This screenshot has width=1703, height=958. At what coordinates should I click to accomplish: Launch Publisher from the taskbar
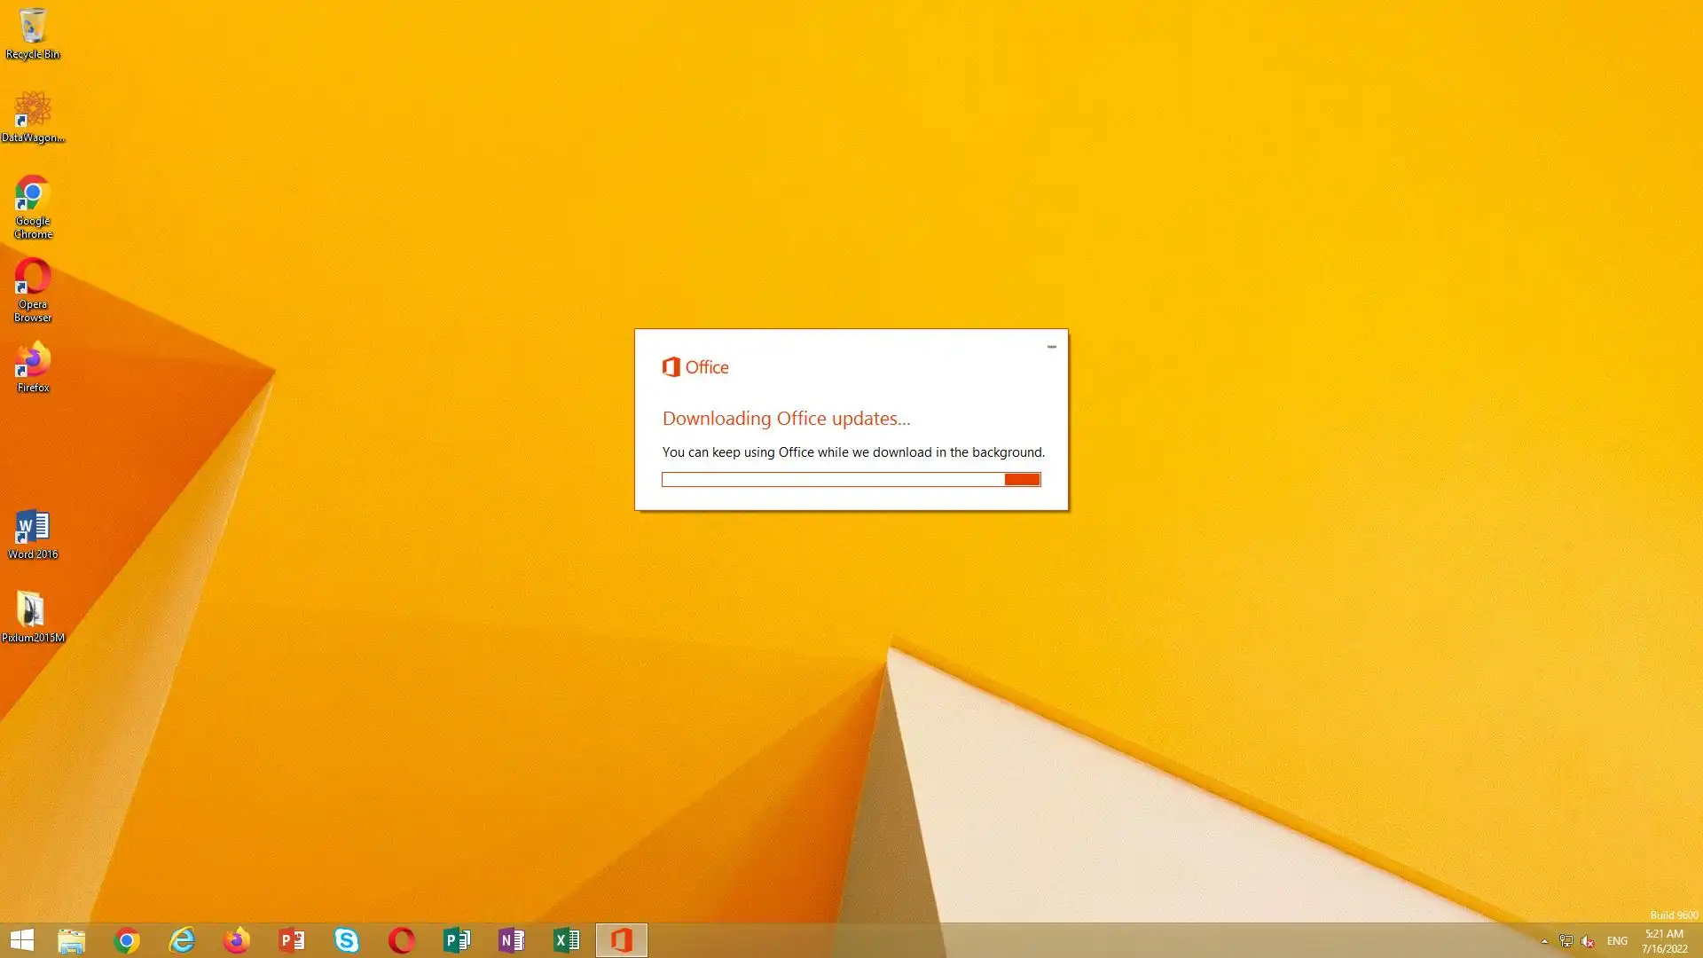pyautogui.click(x=457, y=939)
